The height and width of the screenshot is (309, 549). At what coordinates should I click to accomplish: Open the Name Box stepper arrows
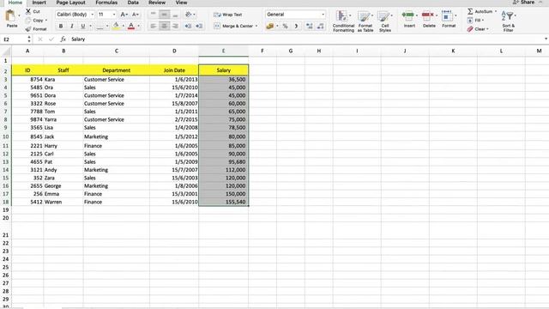28,39
